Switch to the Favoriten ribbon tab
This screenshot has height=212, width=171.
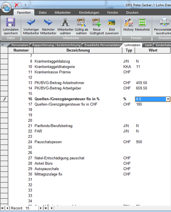click(24, 13)
